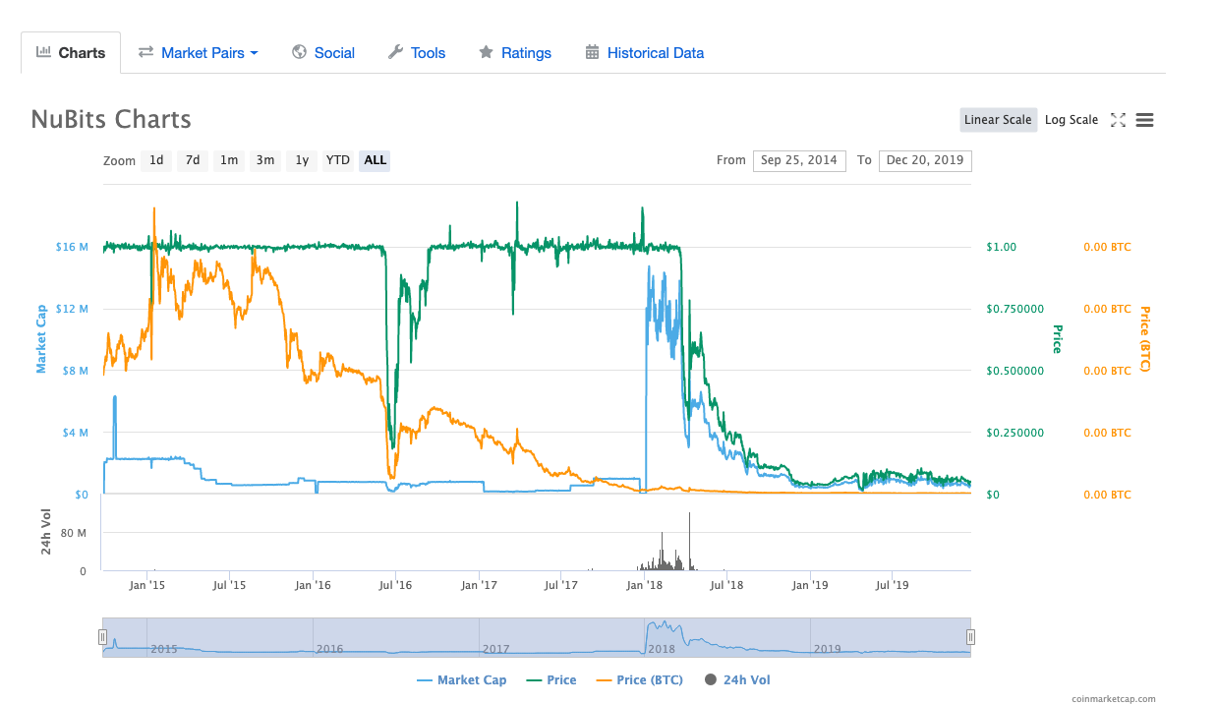The height and width of the screenshot is (704, 1217).
Task: Expand the Market Pairs dropdown caret
Action: tap(254, 53)
